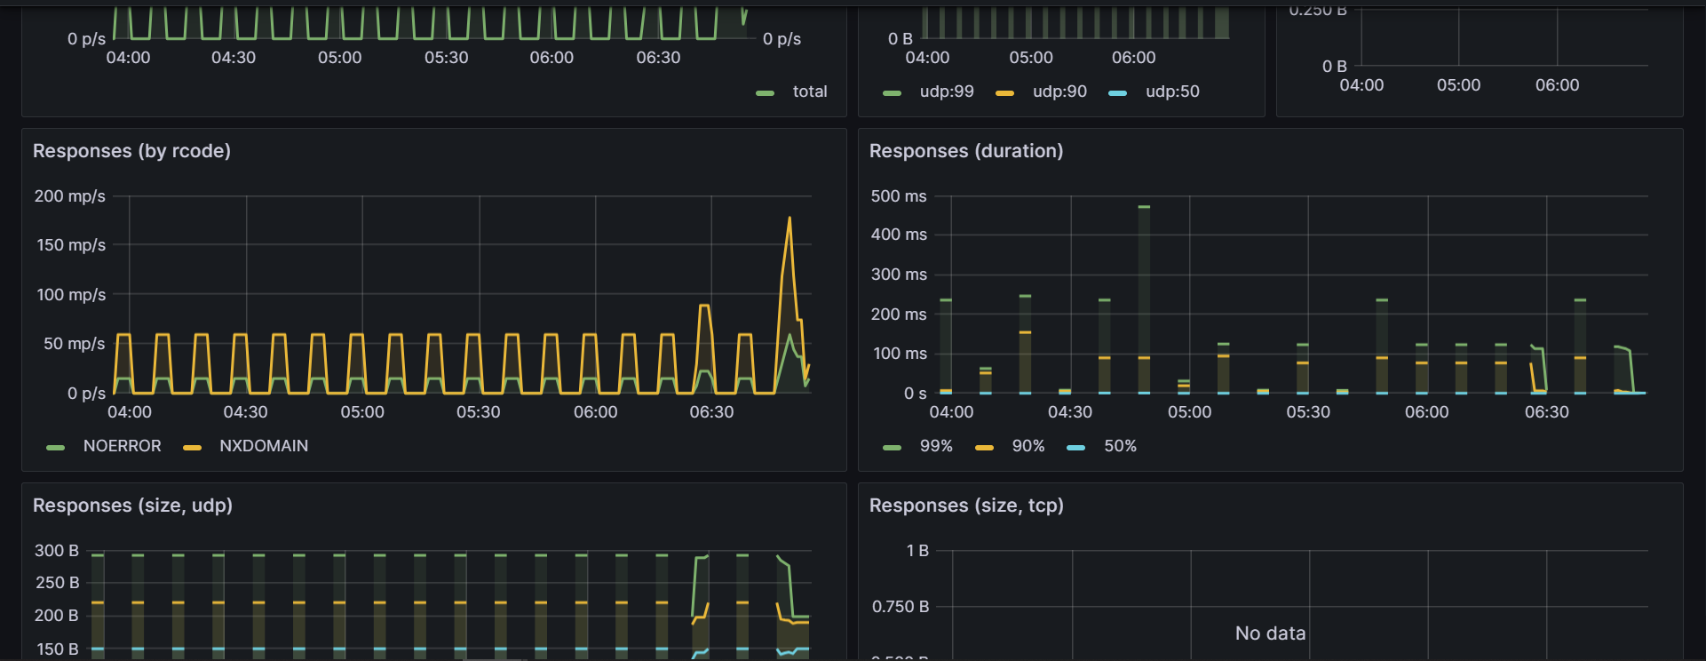1706x661 pixels.
Task: Click the 150 mp/s axis label
Action: (x=71, y=245)
